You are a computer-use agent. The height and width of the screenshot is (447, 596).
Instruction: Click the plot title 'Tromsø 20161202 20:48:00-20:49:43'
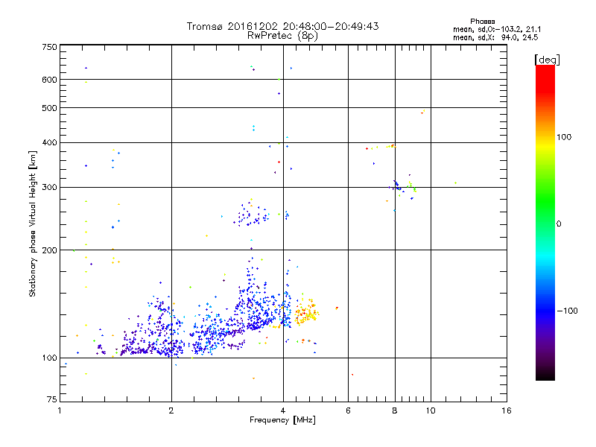[x=282, y=26]
